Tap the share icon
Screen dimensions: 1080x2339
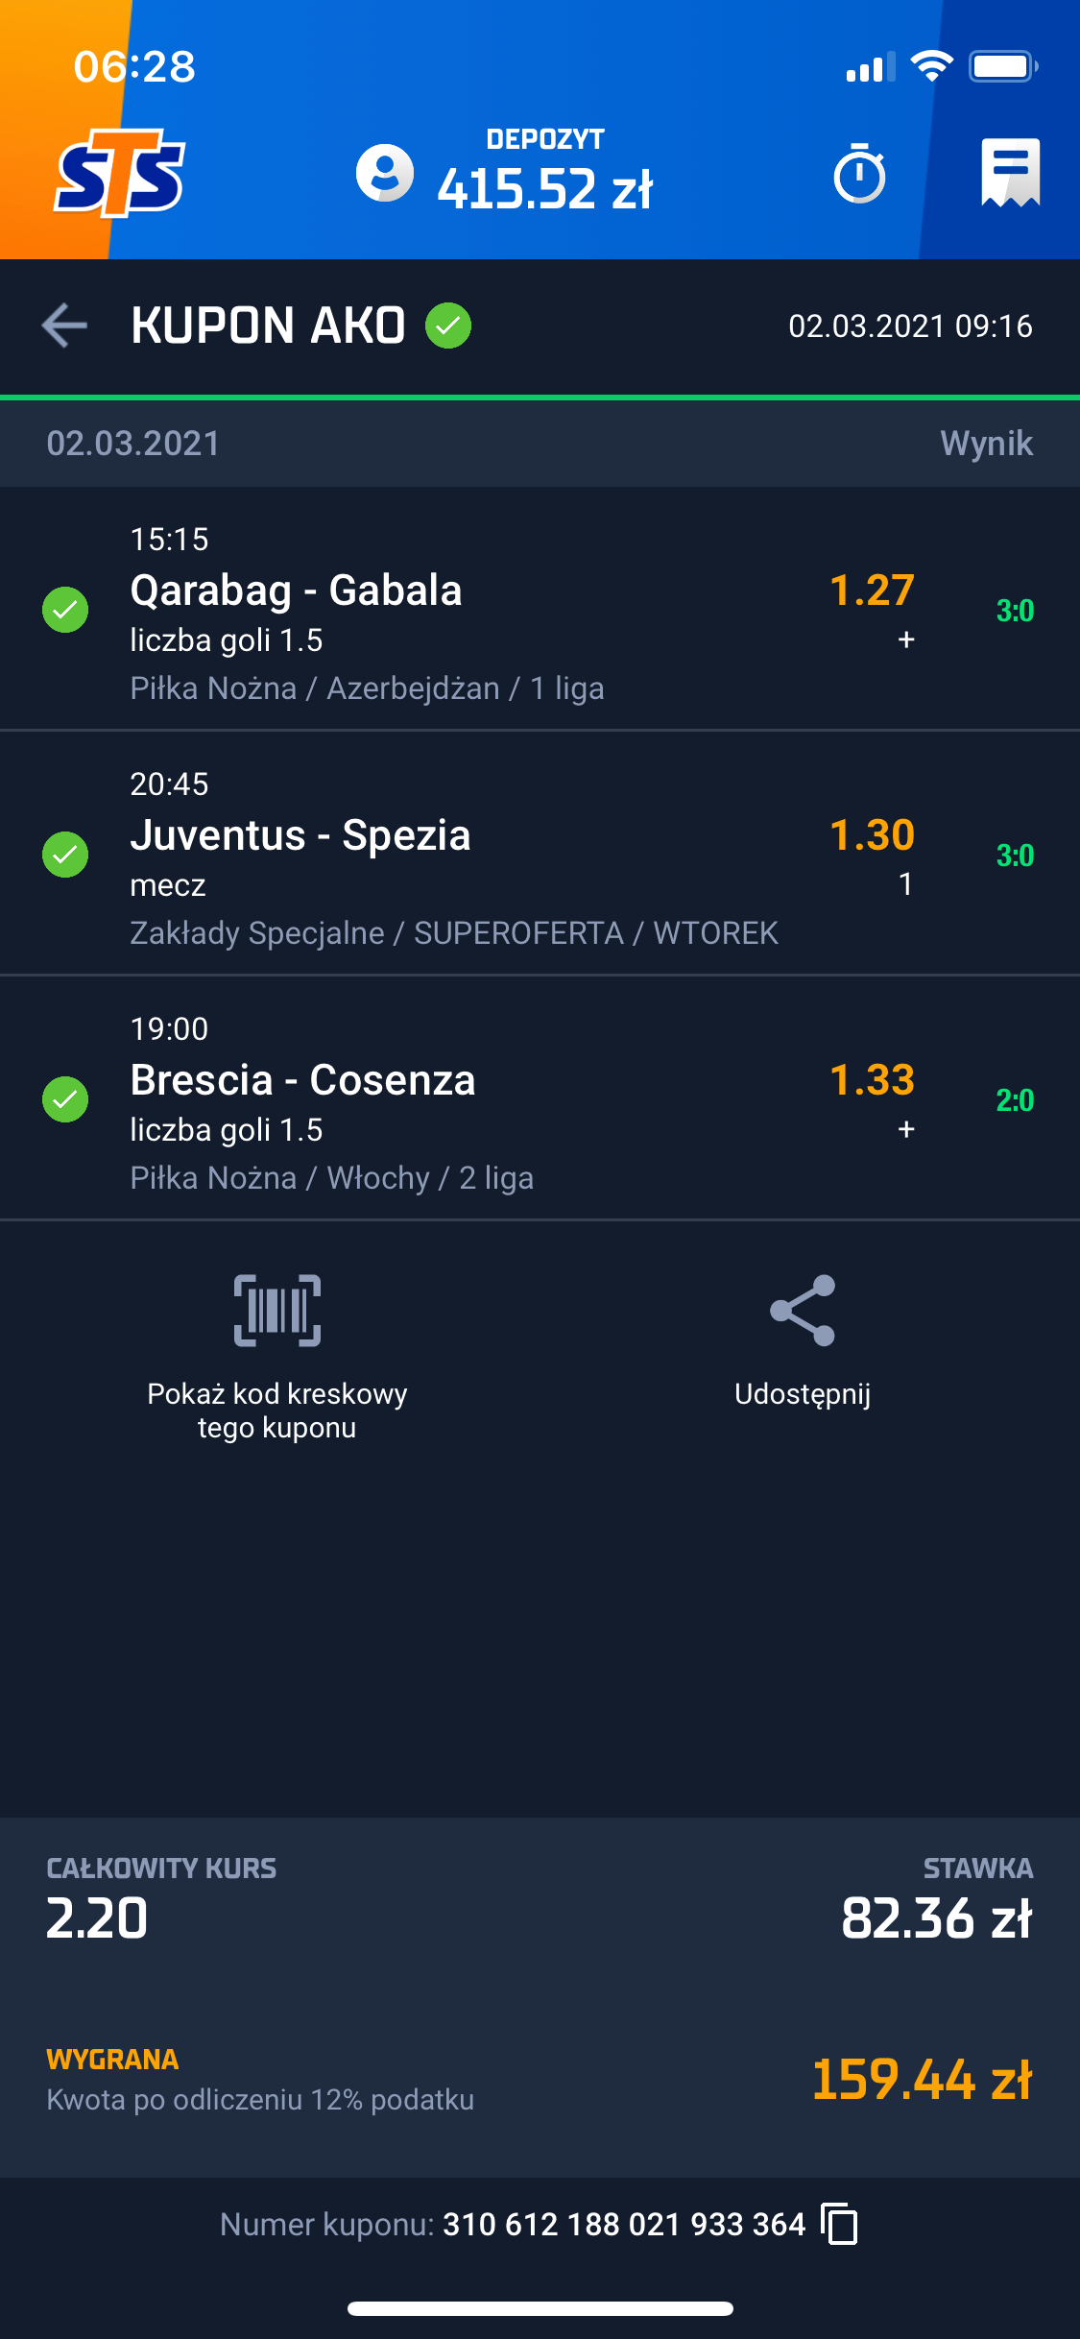point(803,1310)
